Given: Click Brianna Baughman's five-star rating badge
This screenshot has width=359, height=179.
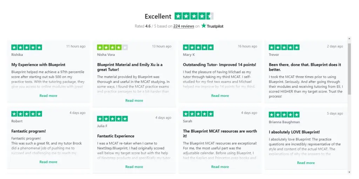Looking at the screenshot, I should point(284,115).
